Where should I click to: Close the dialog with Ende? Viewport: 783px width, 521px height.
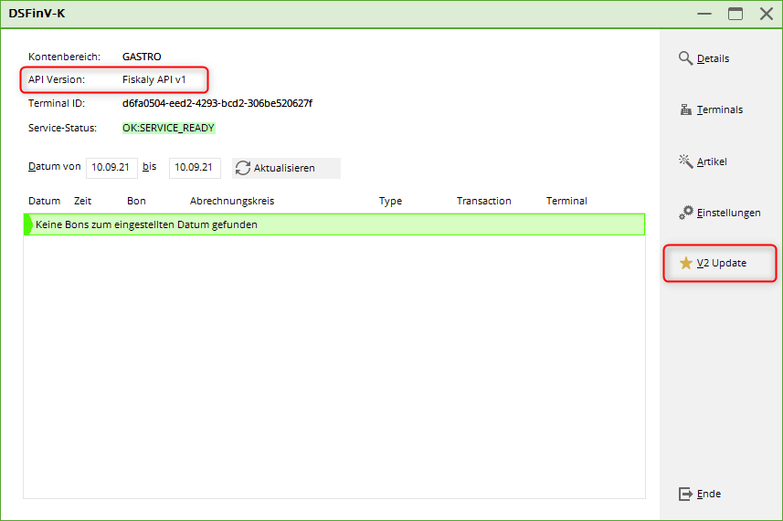tap(709, 494)
